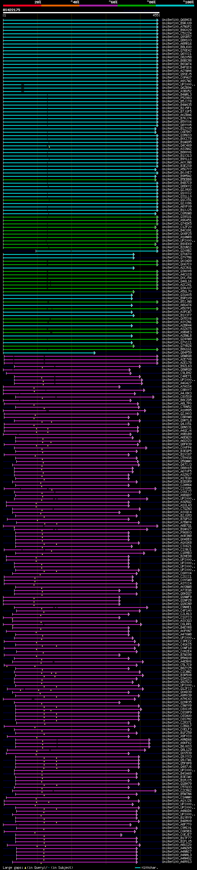The image size is (197, 870).
Task: Select label UniRef100_Q9SEJ5
Action: point(177,74)
